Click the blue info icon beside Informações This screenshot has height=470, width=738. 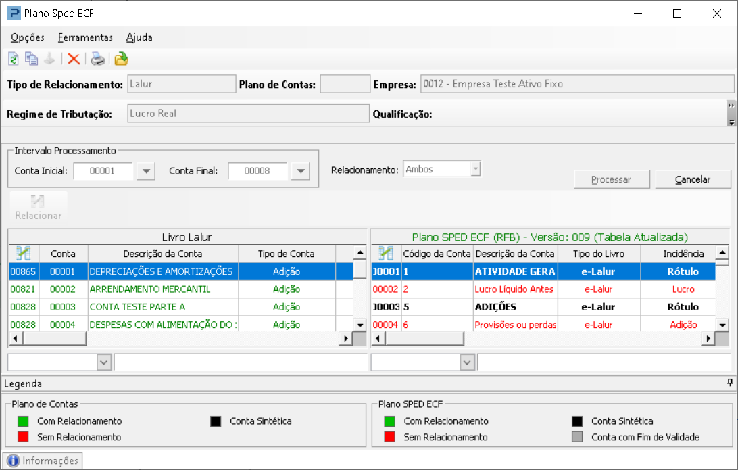click(14, 461)
